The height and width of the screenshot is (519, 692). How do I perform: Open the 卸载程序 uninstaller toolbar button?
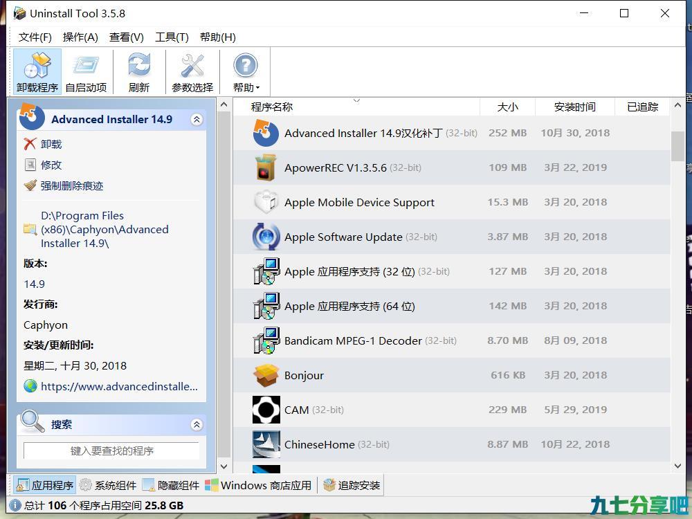37,72
